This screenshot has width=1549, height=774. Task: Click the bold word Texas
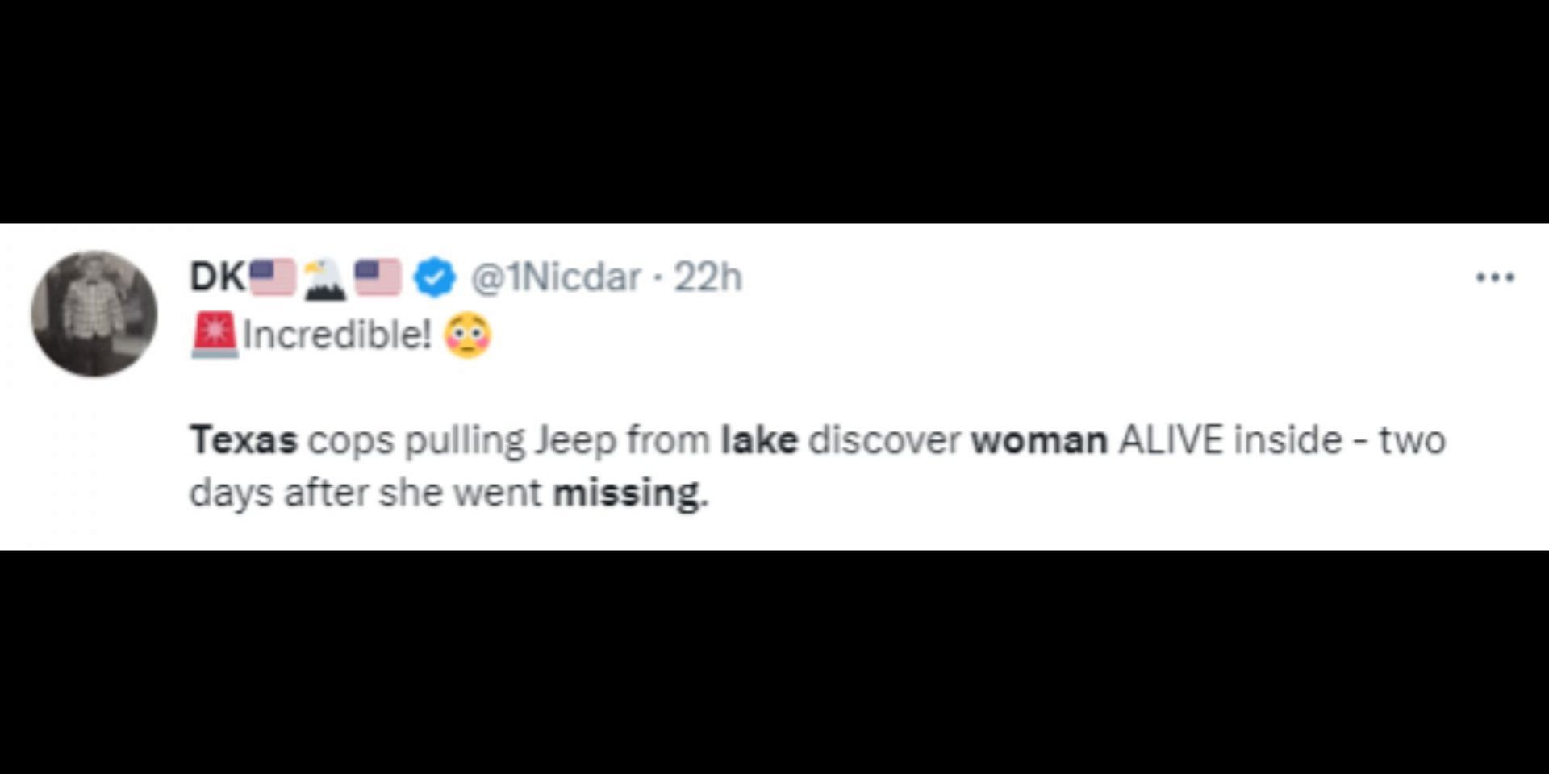click(x=244, y=440)
